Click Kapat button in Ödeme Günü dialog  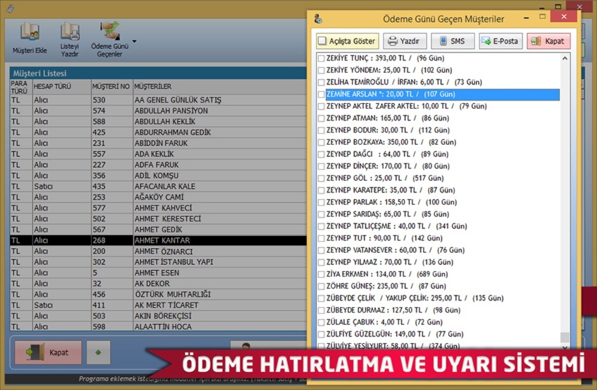(x=549, y=41)
